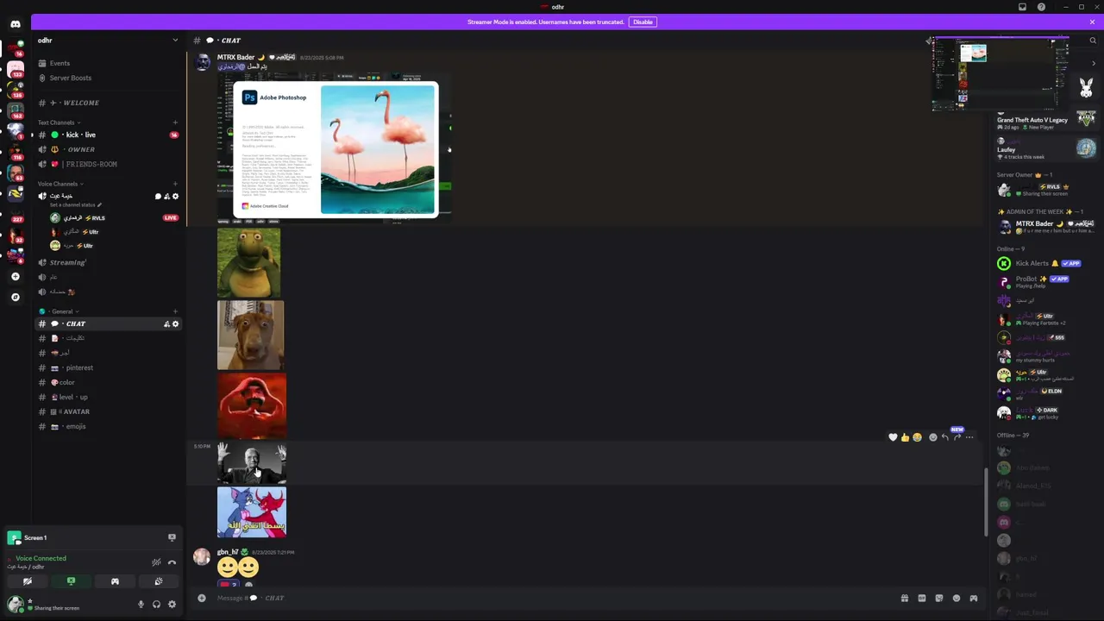Open user settings gear icon
Viewport: 1104px width, 621px height.
[x=172, y=605]
